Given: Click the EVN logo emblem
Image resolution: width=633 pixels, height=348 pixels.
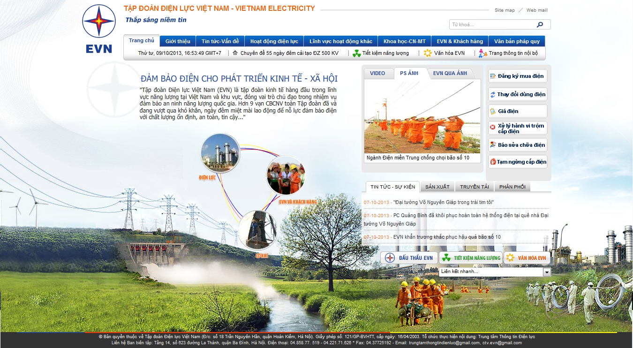Looking at the screenshot, I should coord(99,22).
